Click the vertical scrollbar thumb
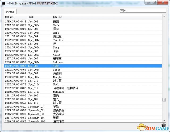The image size is (170, 132). point(164,100)
